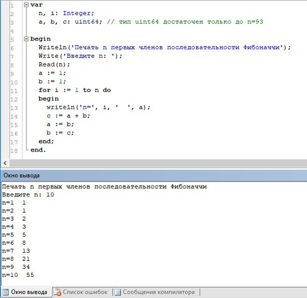Click line number 11 in the gutter
The height and width of the screenshot is (298, 307).
pyautogui.click(x=14, y=91)
